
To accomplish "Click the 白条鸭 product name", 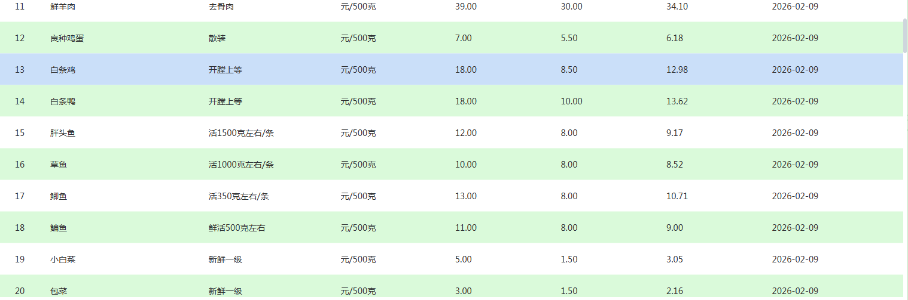I will click(x=63, y=101).
